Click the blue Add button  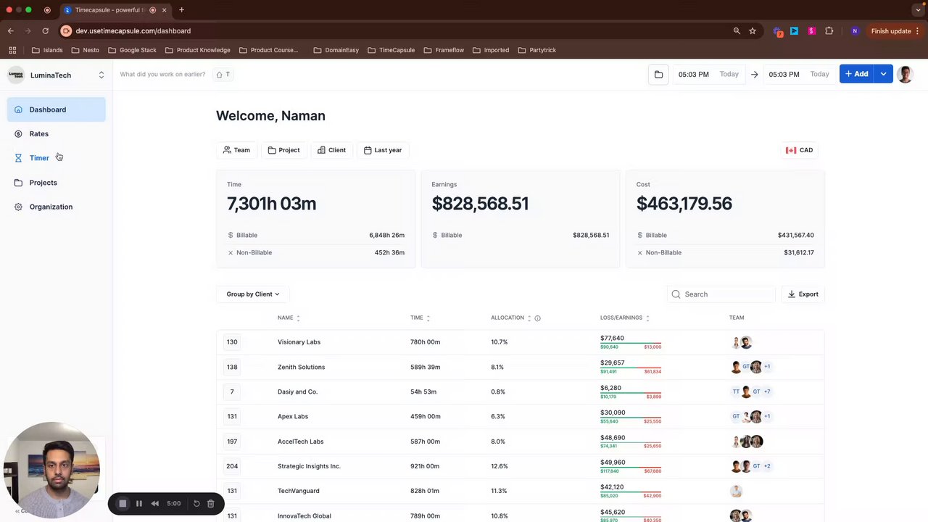click(x=856, y=74)
